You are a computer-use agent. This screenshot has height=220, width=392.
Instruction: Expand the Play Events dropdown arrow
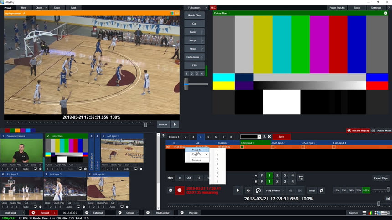tap(284, 190)
